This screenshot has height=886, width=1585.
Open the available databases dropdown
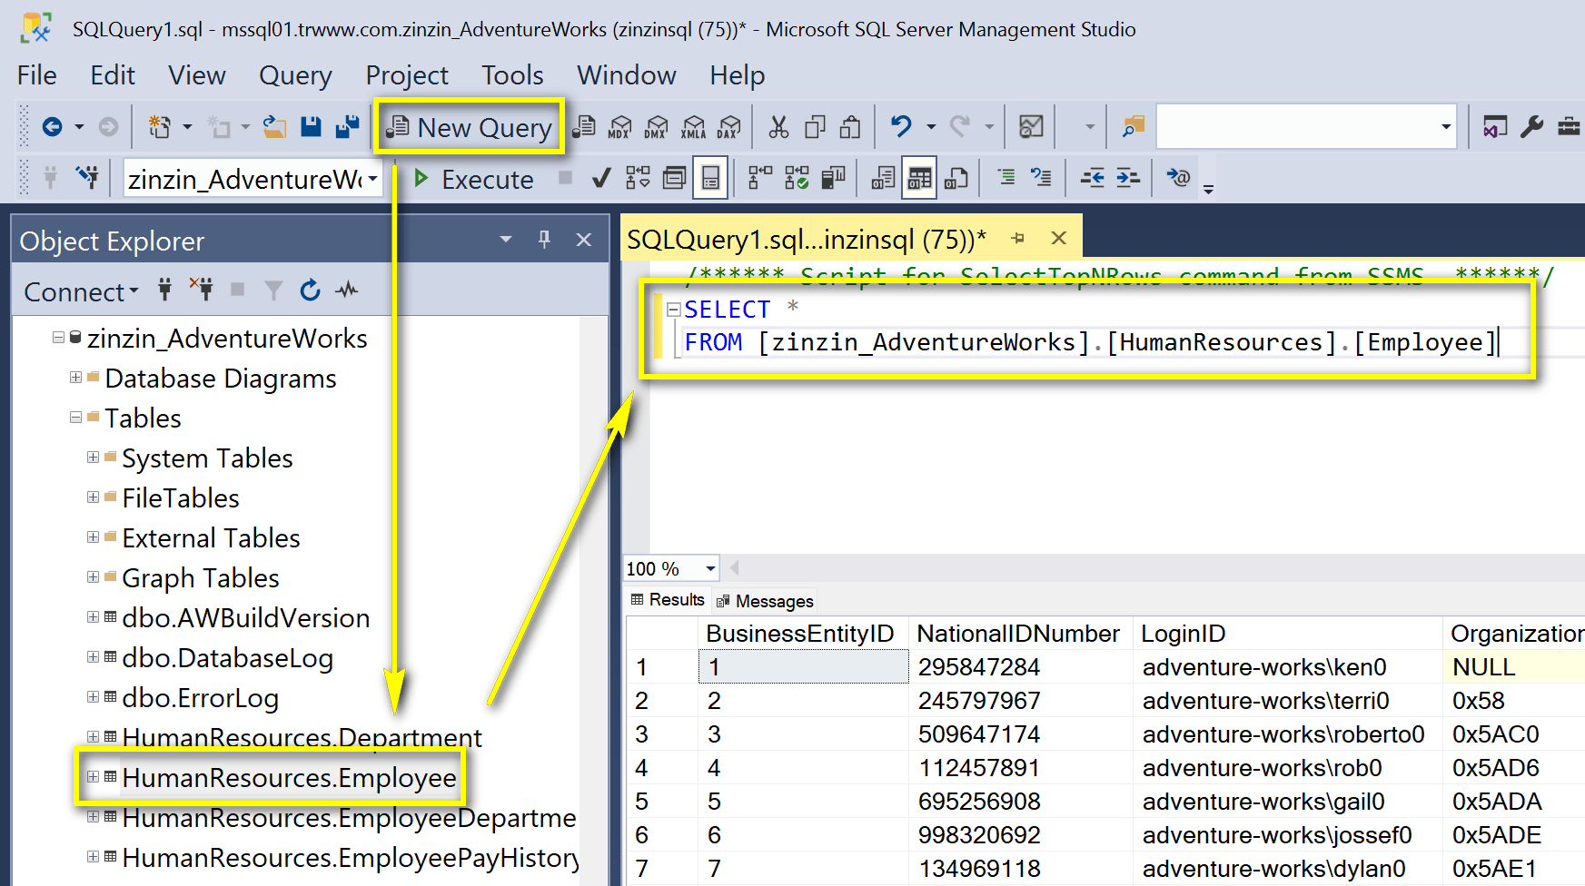(x=372, y=179)
